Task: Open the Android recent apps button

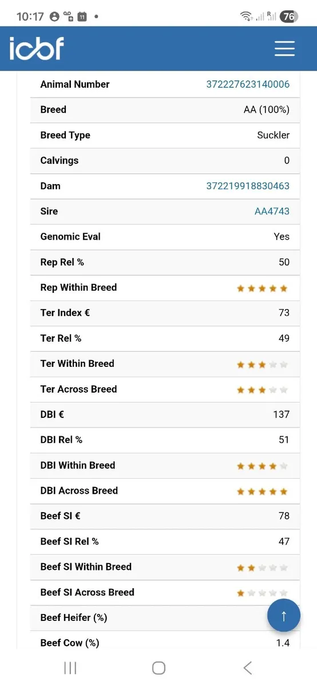Action: coord(70,667)
